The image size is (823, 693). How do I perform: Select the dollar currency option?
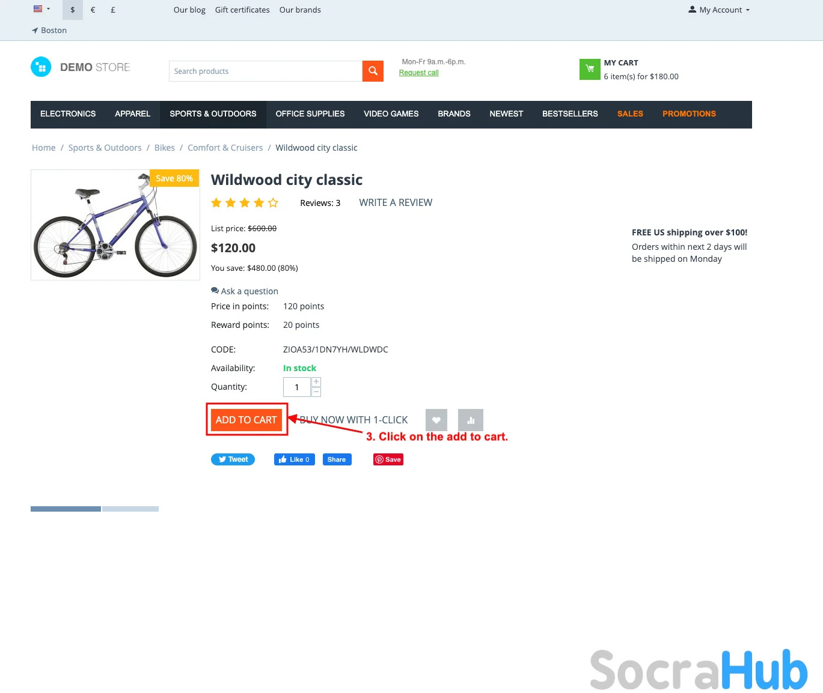(73, 10)
